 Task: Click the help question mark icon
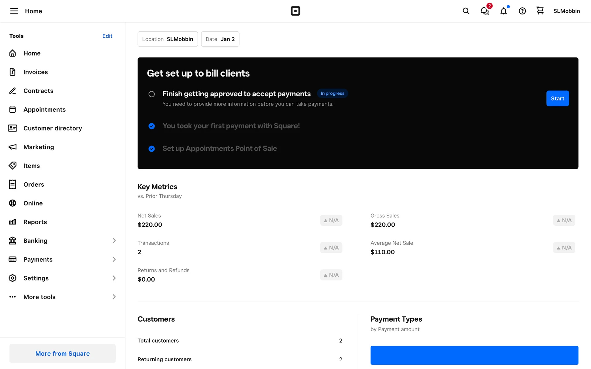click(522, 11)
